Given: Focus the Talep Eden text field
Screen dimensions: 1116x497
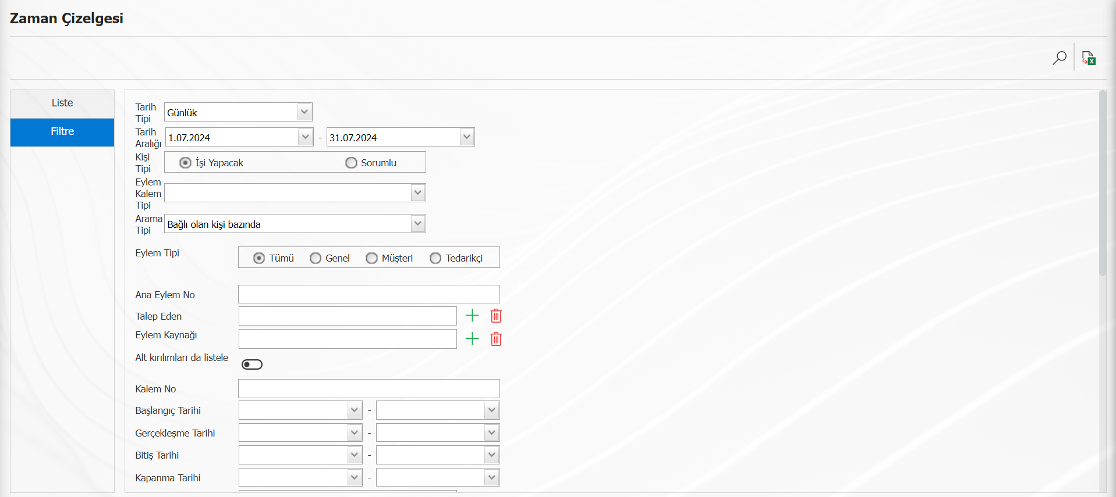Looking at the screenshot, I should [348, 316].
